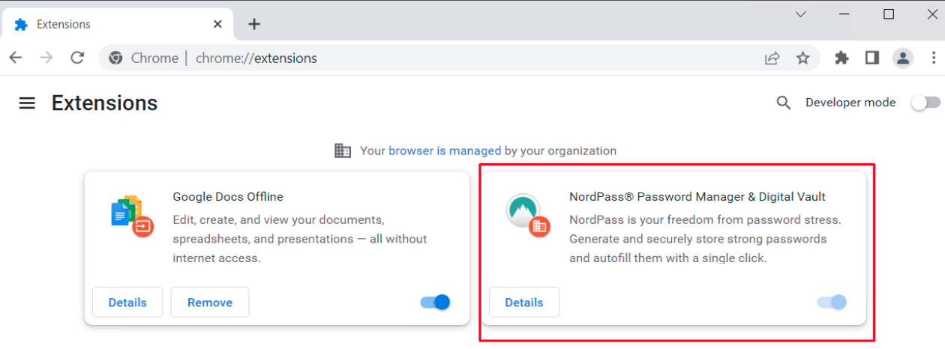The width and height of the screenshot is (945, 349).
Task: Open Details for Google Docs Offline
Action: (x=127, y=302)
